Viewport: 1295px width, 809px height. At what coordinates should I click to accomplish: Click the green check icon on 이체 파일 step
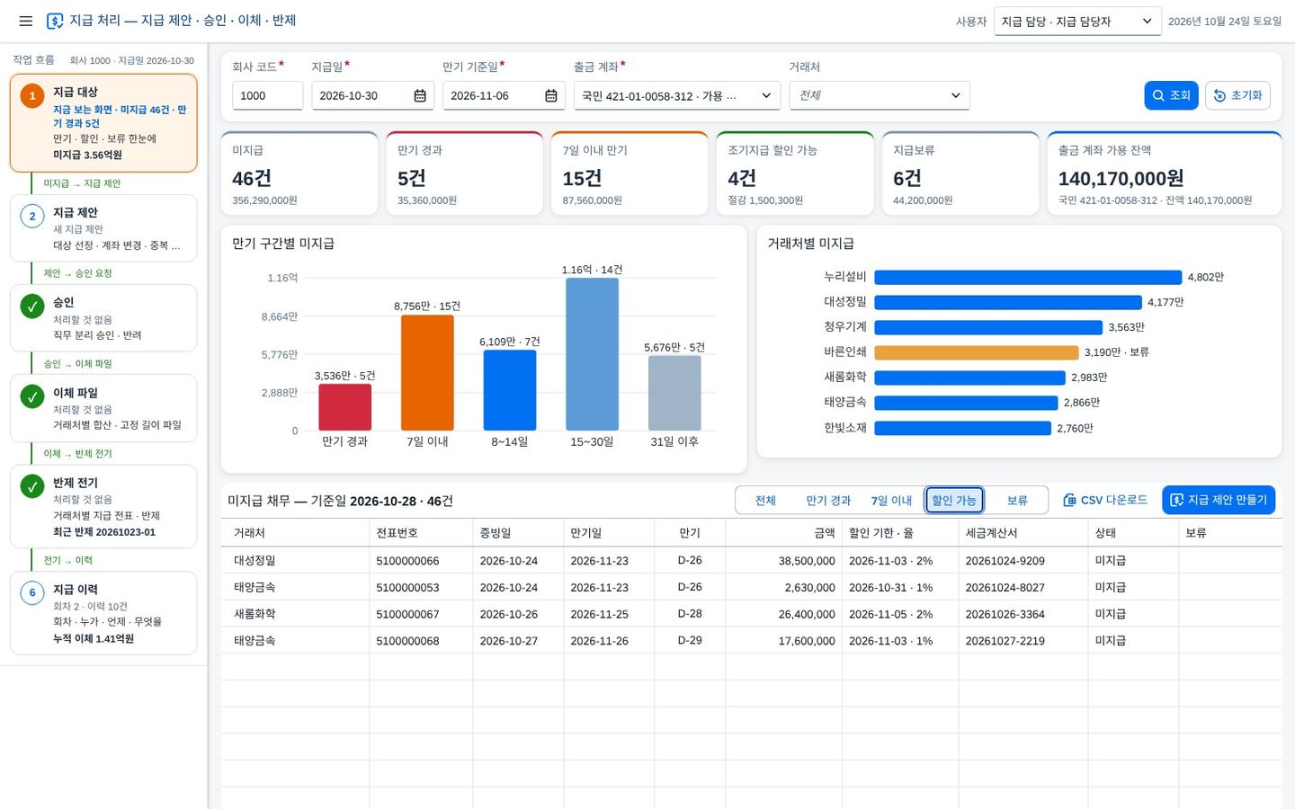click(x=32, y=396)
